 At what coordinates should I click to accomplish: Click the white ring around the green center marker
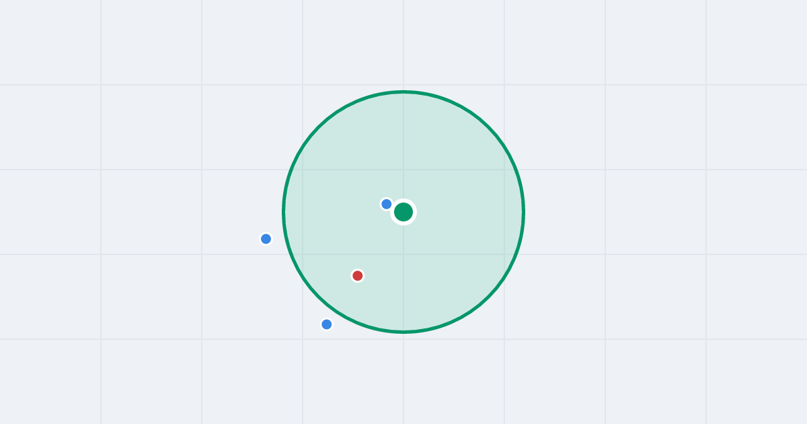pos(403,201)
